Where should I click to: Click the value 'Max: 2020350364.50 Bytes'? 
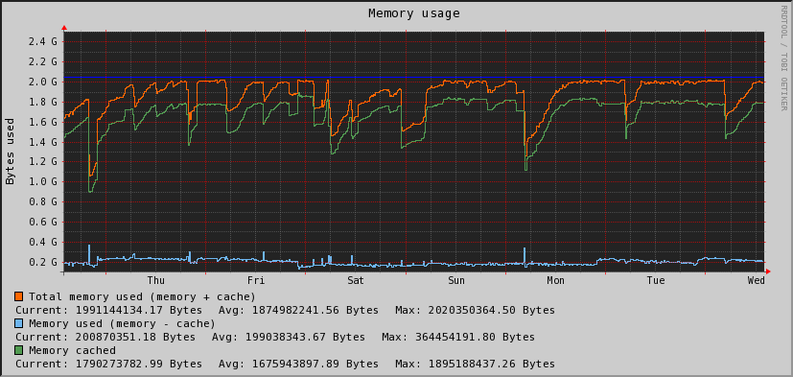click(475, 310)
